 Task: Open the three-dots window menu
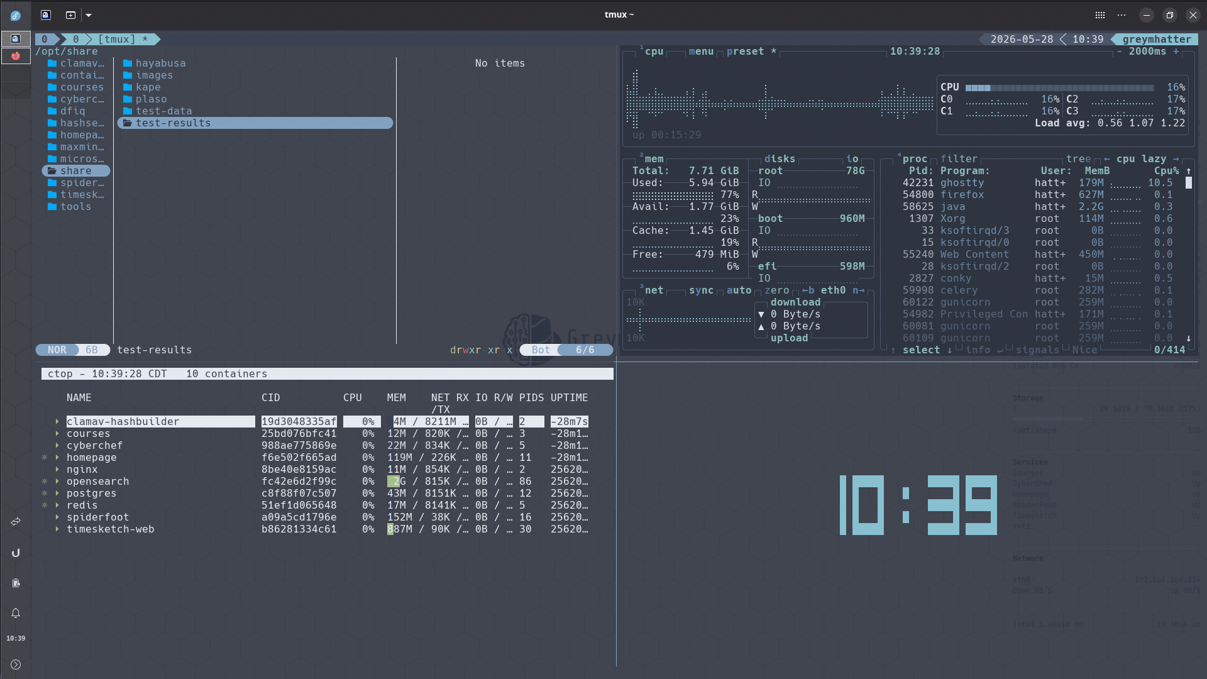1122,14
